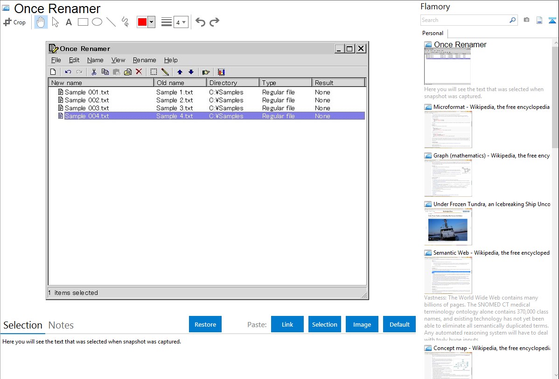Screen dimensions: 559x379
Task: Choose the text annotation tool
Action: [x=69, y=22]
